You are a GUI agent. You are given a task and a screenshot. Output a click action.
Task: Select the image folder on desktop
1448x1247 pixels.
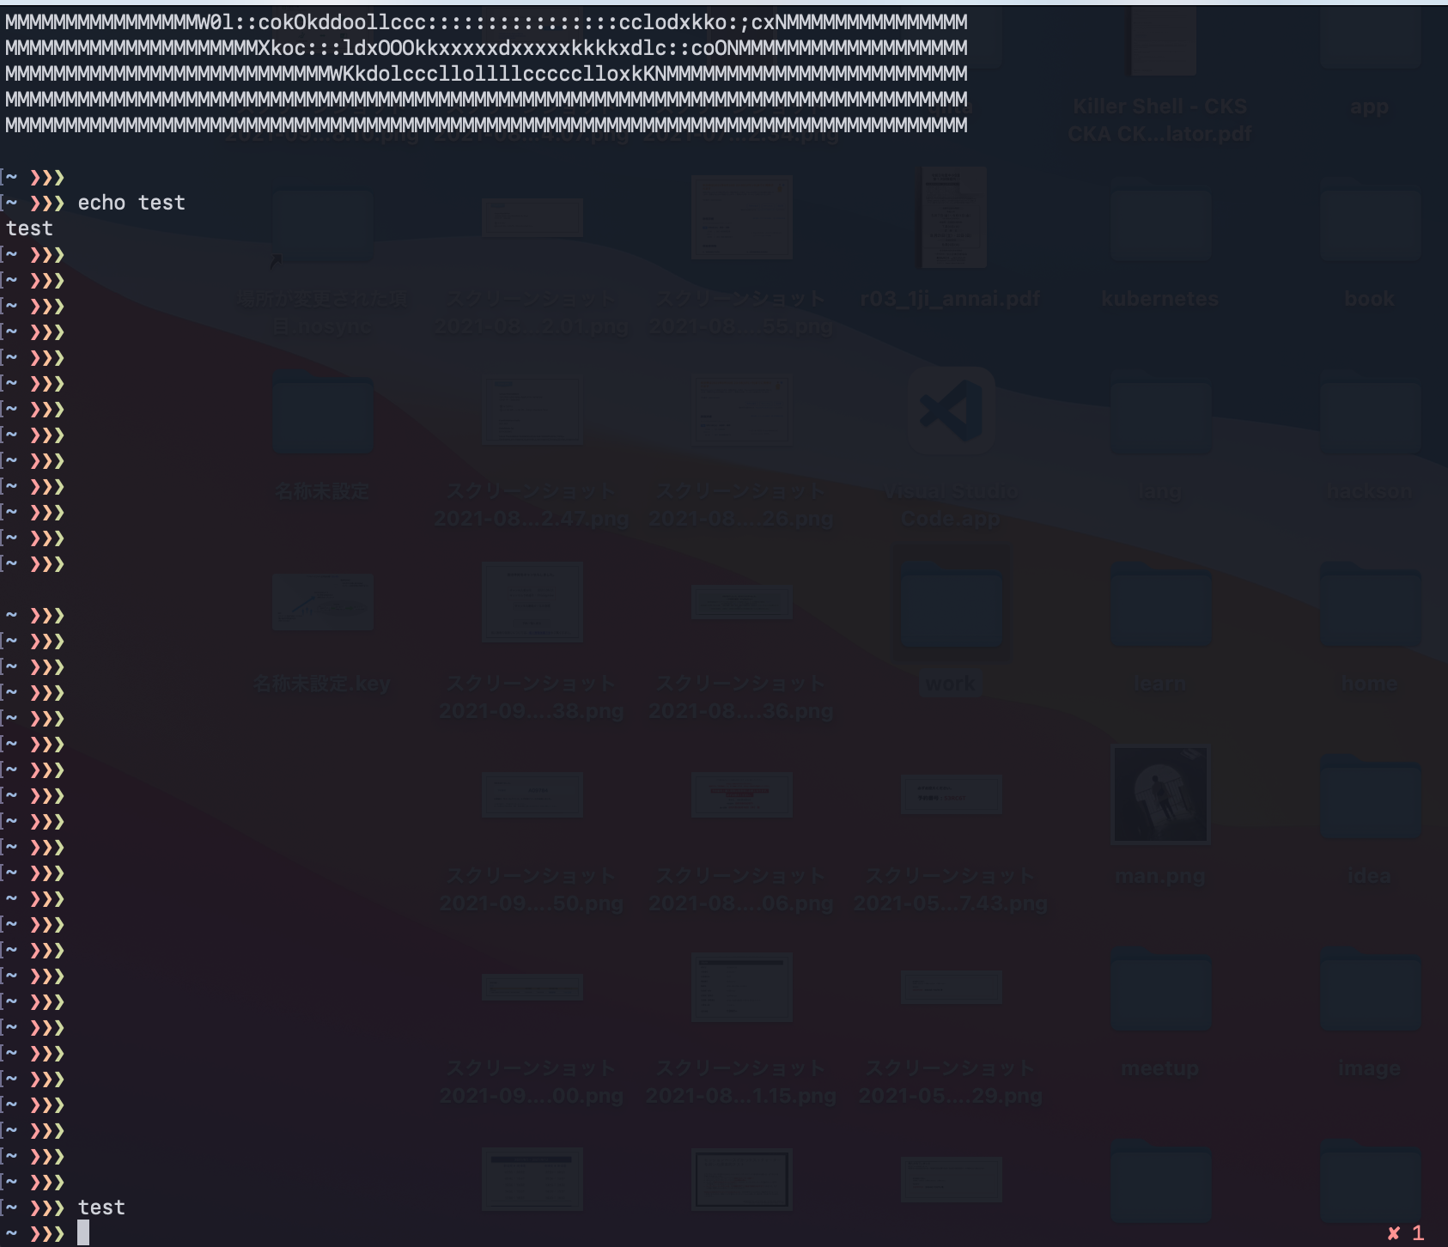(x=1369, y=991)
